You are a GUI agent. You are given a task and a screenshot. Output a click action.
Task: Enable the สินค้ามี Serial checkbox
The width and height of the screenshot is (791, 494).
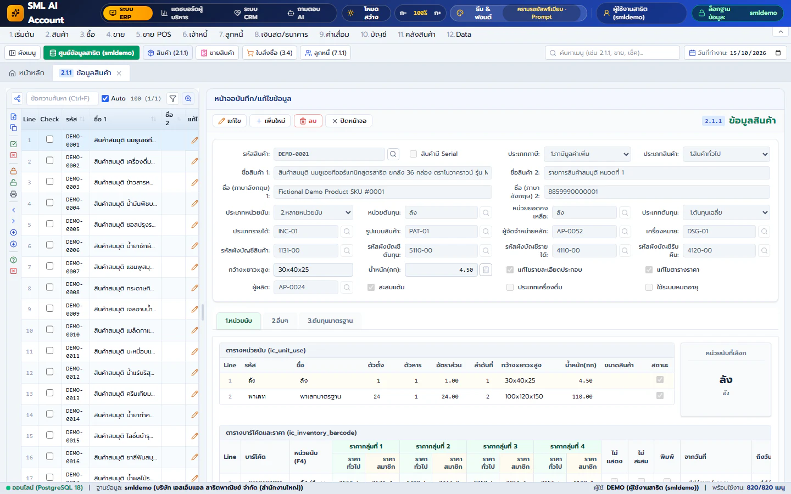point(413,154)
